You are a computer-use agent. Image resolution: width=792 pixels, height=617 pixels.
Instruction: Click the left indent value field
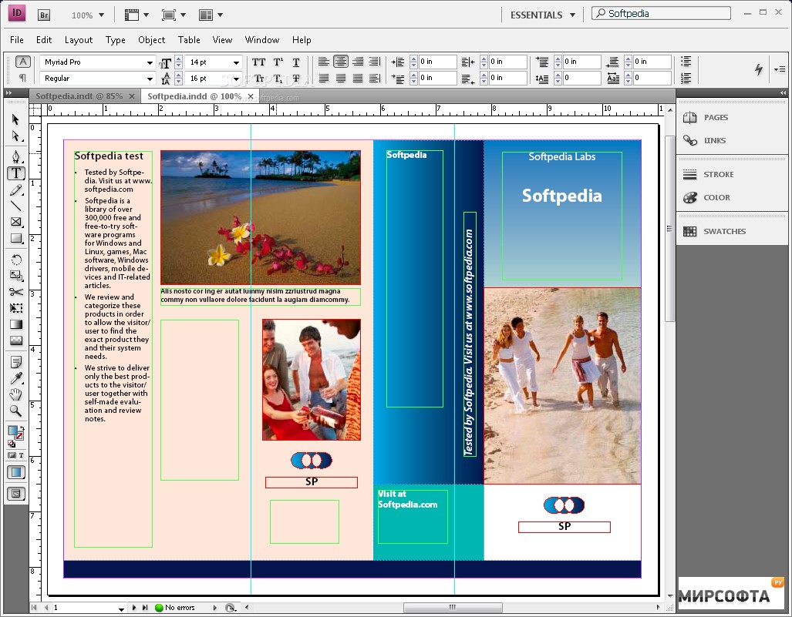coord(437,62)
